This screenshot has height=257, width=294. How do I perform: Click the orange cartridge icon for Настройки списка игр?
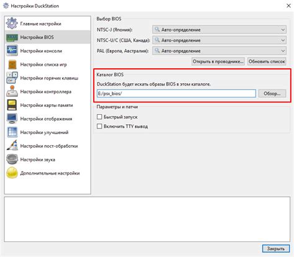click(12, 65)
